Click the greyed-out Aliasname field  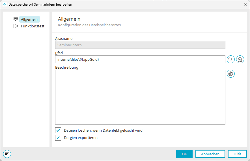pyautogui.click(x=140, y=45)
